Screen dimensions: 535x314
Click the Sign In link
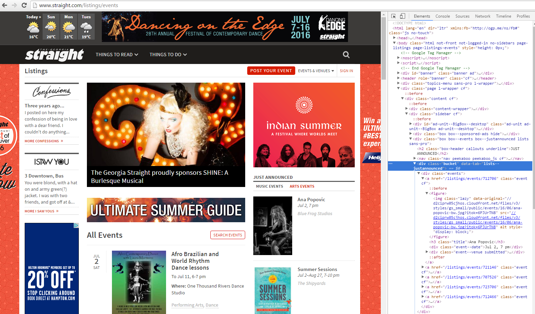(x=346, y=71)
